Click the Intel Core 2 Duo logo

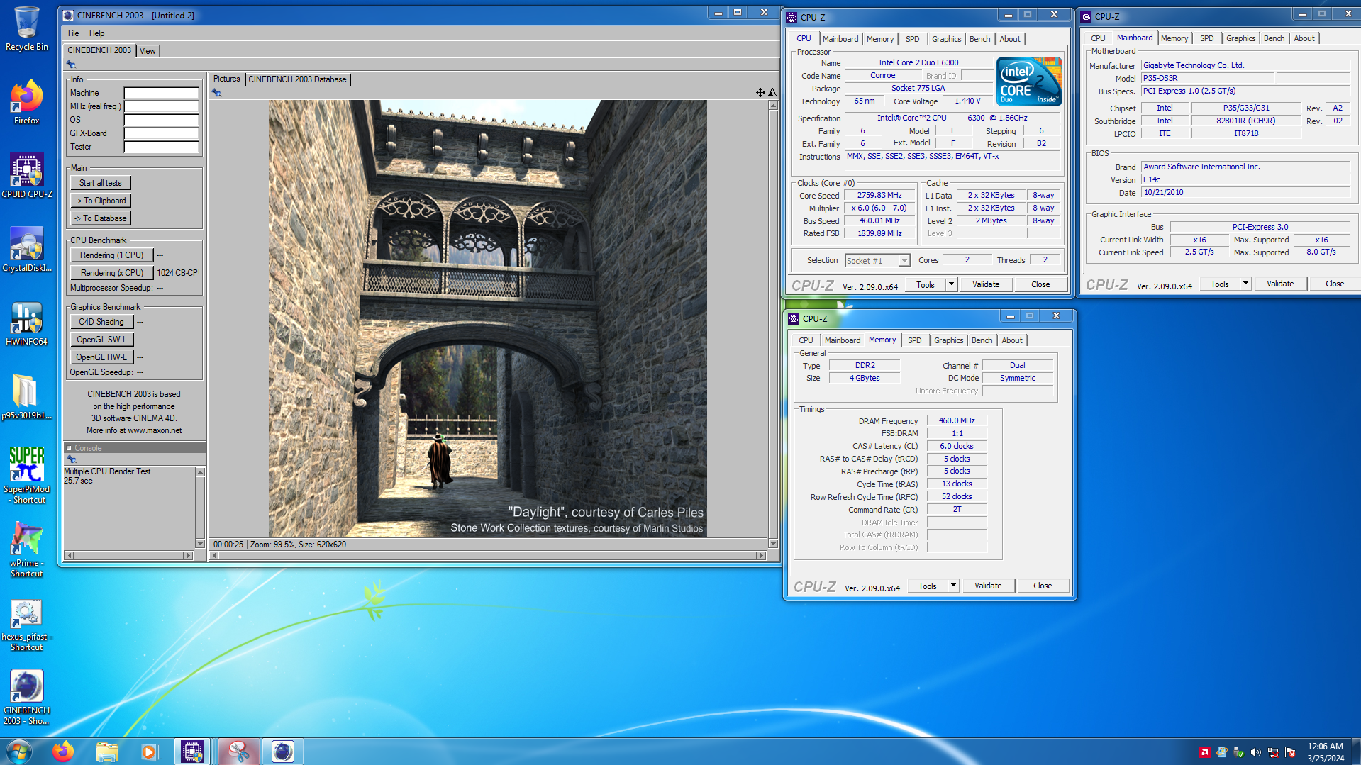coord(1029,81)
